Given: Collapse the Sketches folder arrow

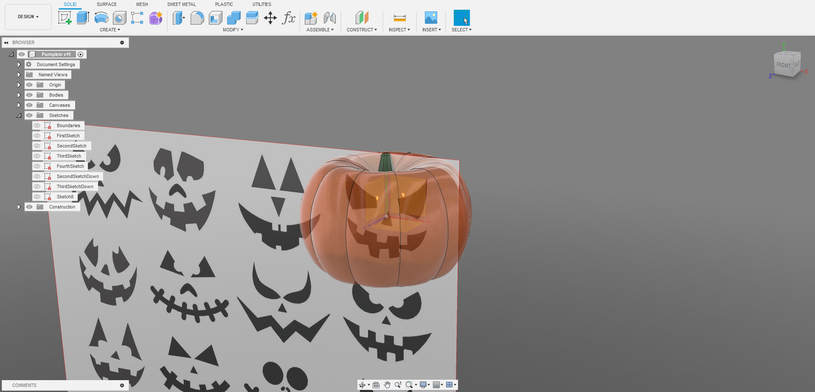Looking at the screenshot, I should [x=19, y=115].
